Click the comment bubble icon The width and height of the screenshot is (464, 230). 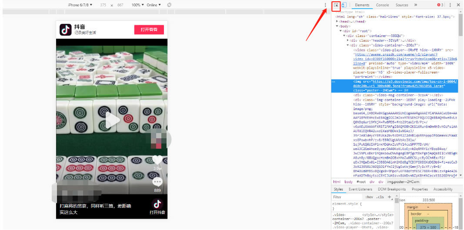[157, 181]
